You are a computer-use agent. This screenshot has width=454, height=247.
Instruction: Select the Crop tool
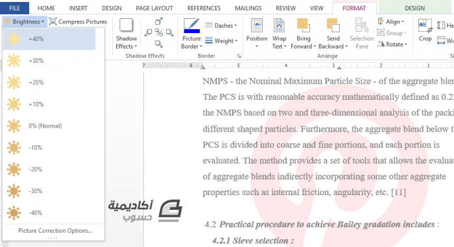click(425, 30)
